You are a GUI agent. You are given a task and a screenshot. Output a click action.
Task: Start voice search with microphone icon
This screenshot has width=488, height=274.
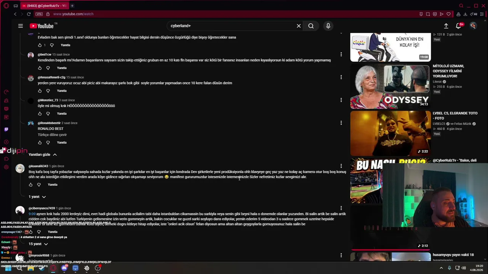coord(328,26)
